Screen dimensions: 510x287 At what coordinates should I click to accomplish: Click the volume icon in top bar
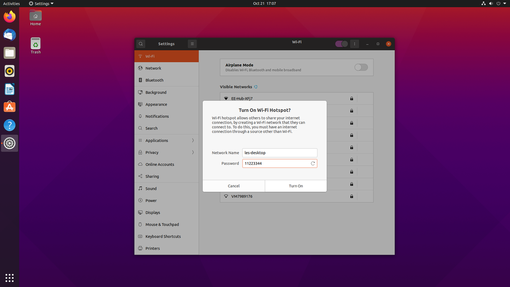[x=492, y=3]
